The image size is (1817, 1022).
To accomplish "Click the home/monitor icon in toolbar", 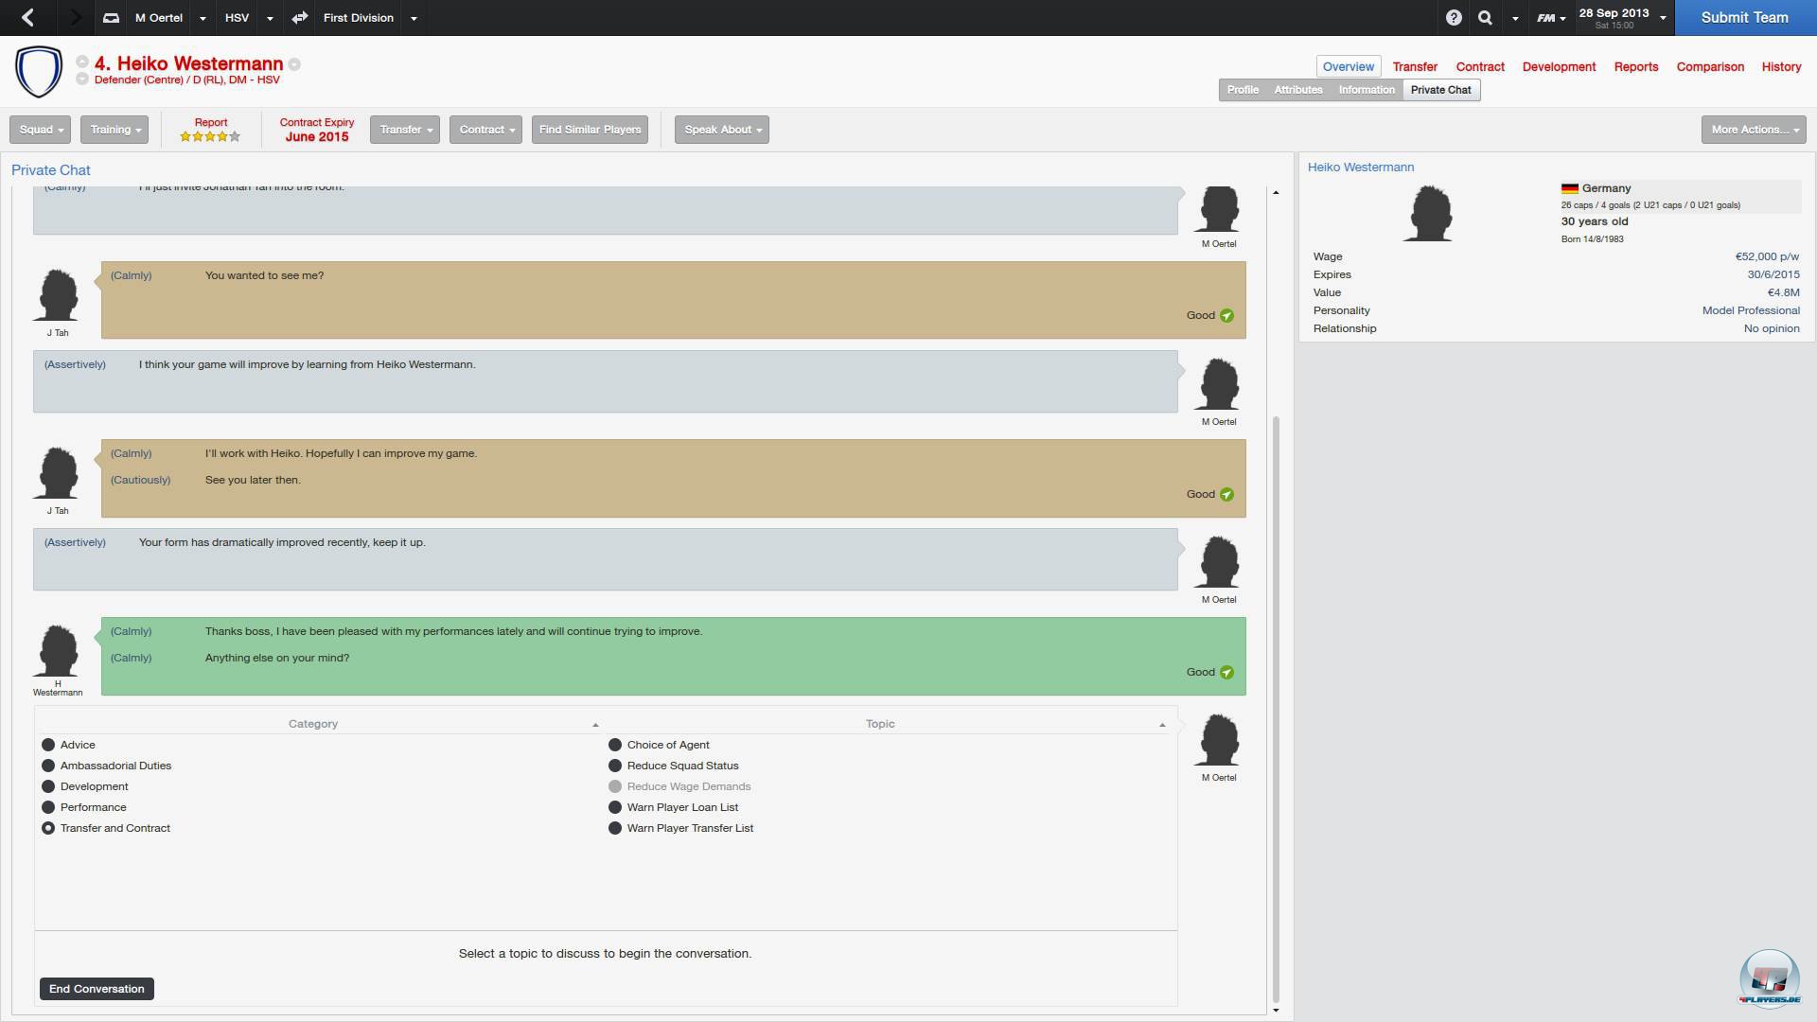I will 111,17.
